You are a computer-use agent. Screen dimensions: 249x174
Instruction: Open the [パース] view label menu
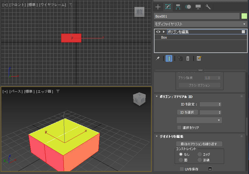16,91
